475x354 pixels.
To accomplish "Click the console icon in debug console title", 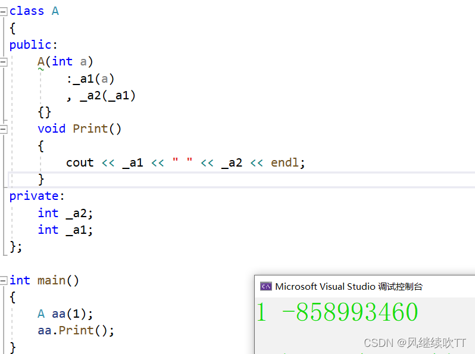I will click(266, 286).
